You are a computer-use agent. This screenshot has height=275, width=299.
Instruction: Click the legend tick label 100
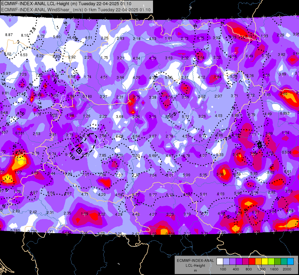(223, 269)
